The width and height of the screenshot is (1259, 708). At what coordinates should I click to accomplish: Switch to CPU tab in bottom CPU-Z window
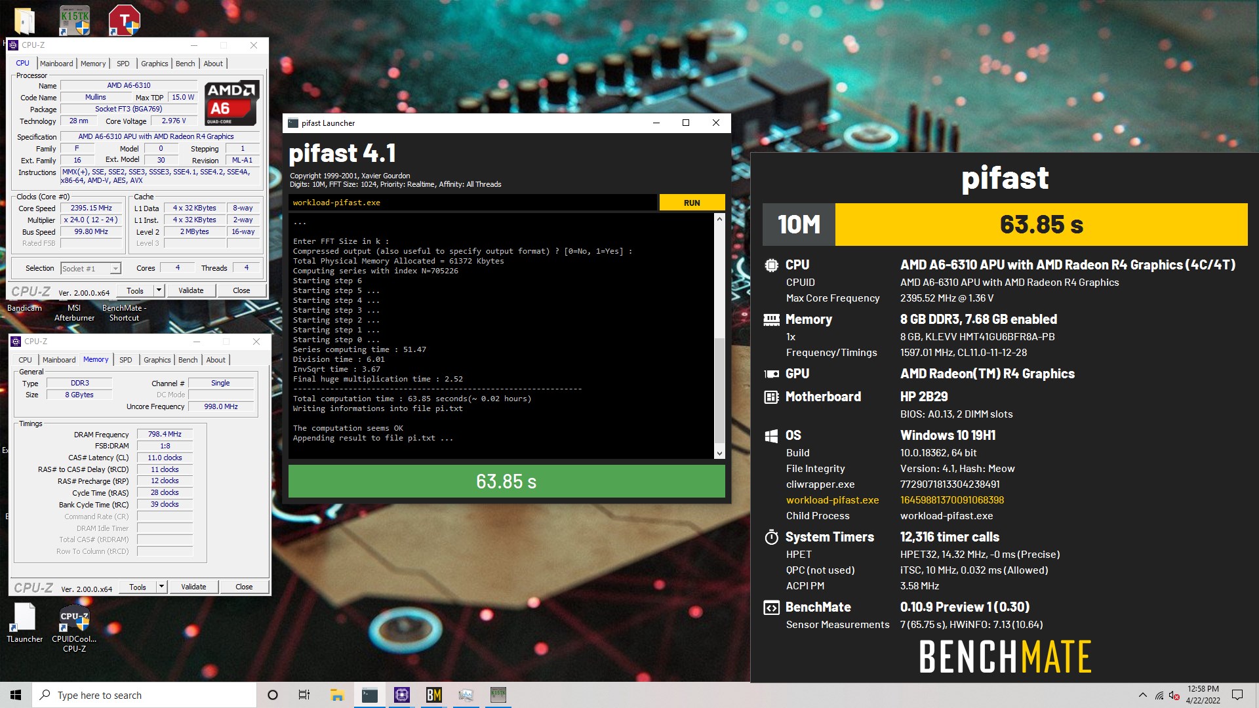click(x=25, y=360)
